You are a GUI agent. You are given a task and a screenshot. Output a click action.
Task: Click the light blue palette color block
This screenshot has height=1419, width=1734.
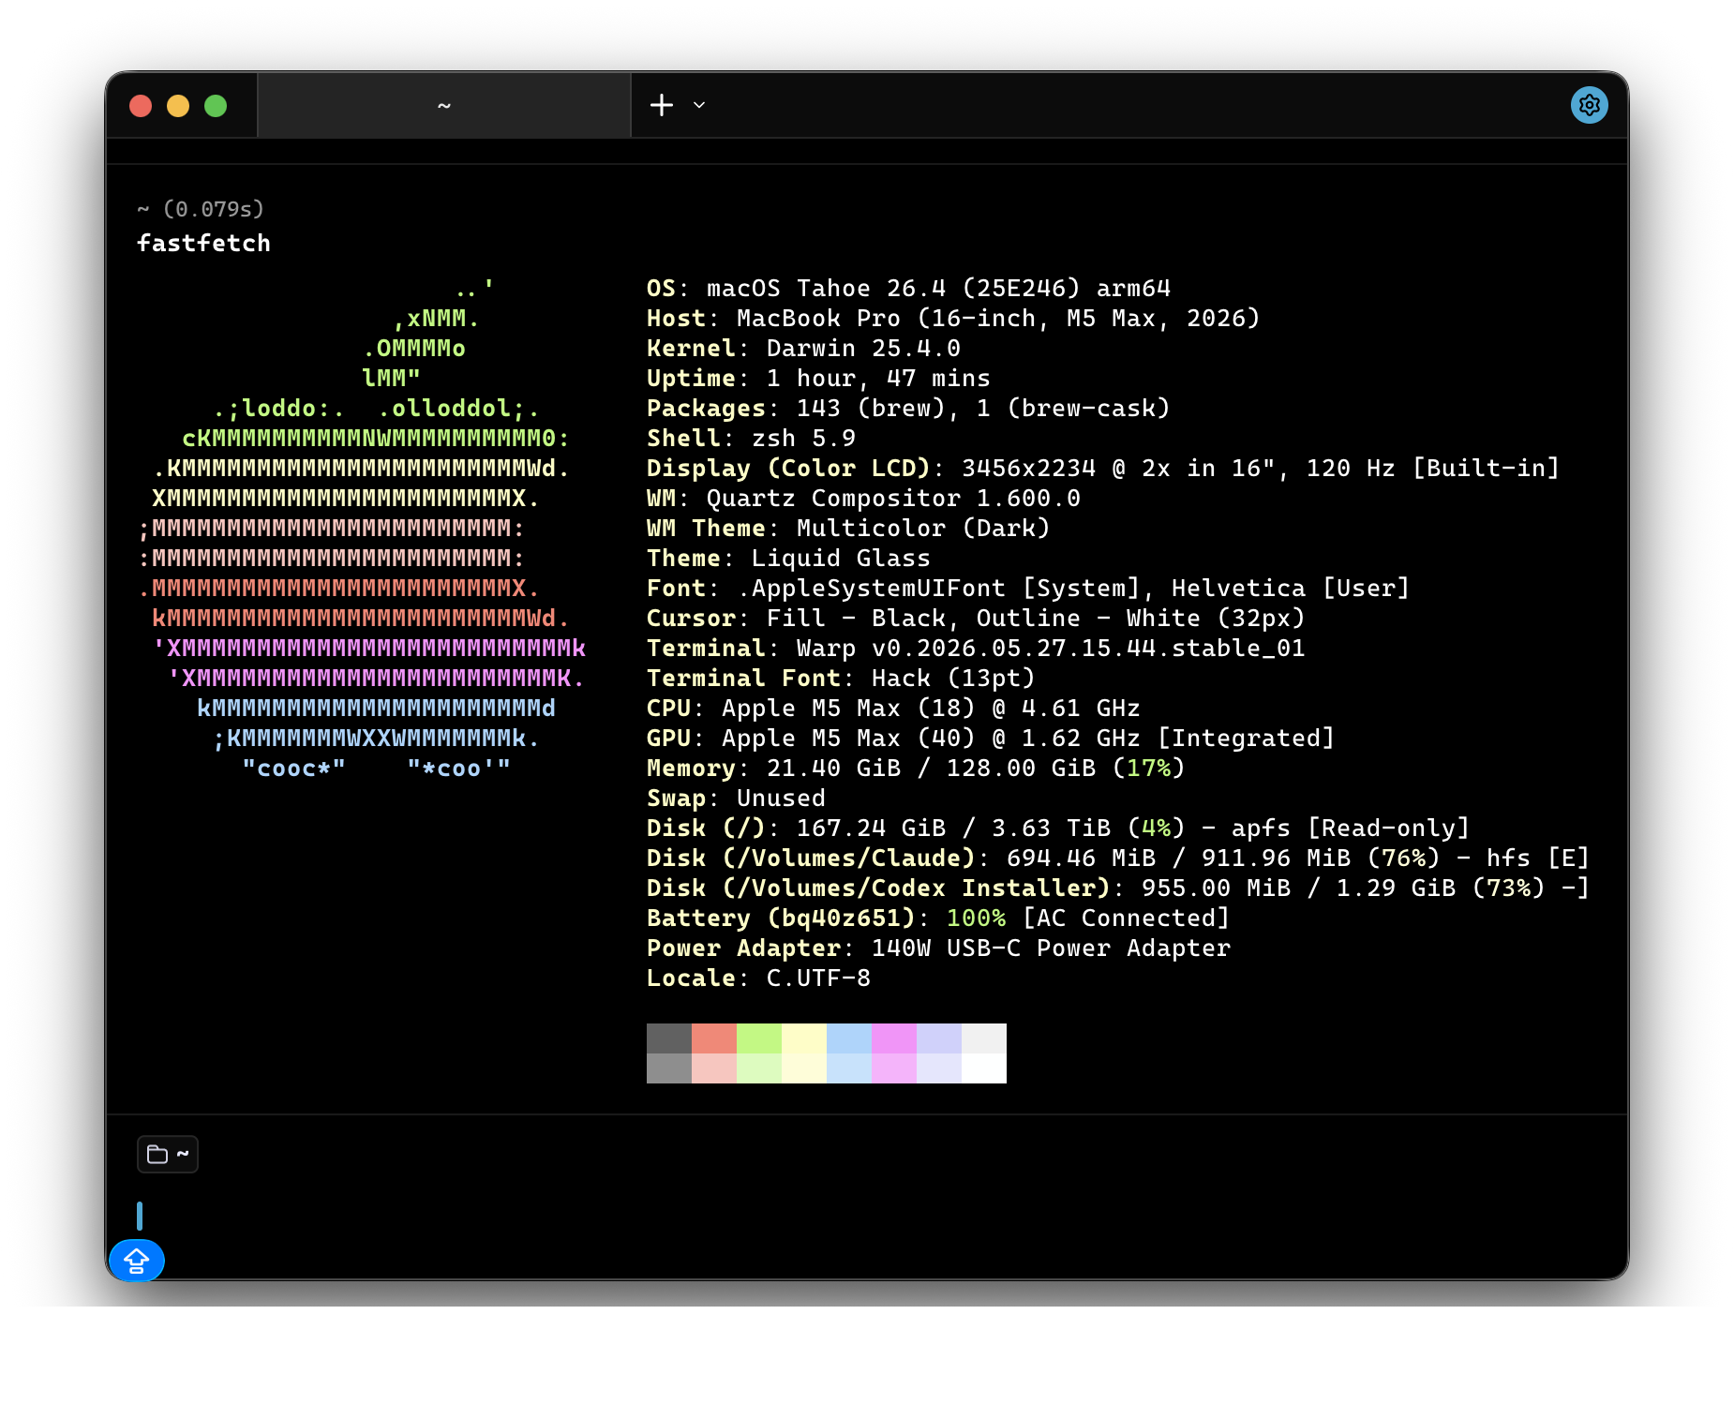(849, 1038)
